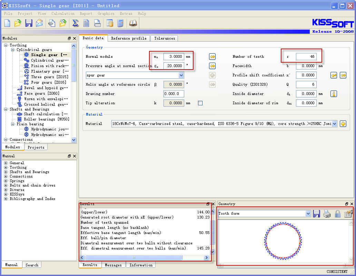Open the Information tab
This screenshot has height=276, width=356.
pos(141,265)
